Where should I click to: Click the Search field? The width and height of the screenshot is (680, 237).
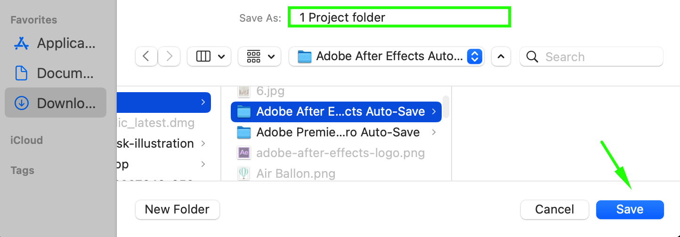(x=591, y=56)
